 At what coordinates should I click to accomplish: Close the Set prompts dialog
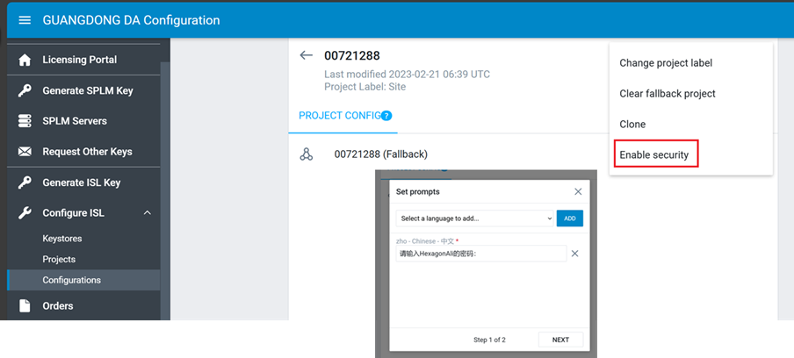pyautogui.click(x=578, y=191)
